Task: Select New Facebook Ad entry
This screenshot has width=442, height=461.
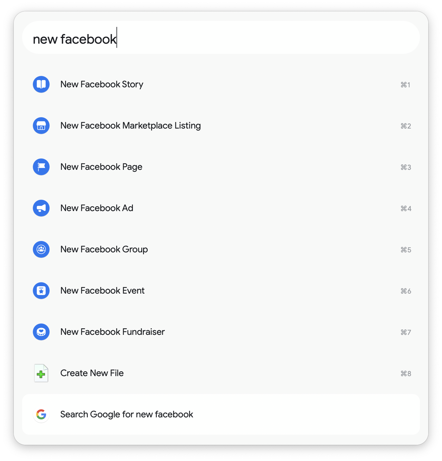Action: pos(221,208)
